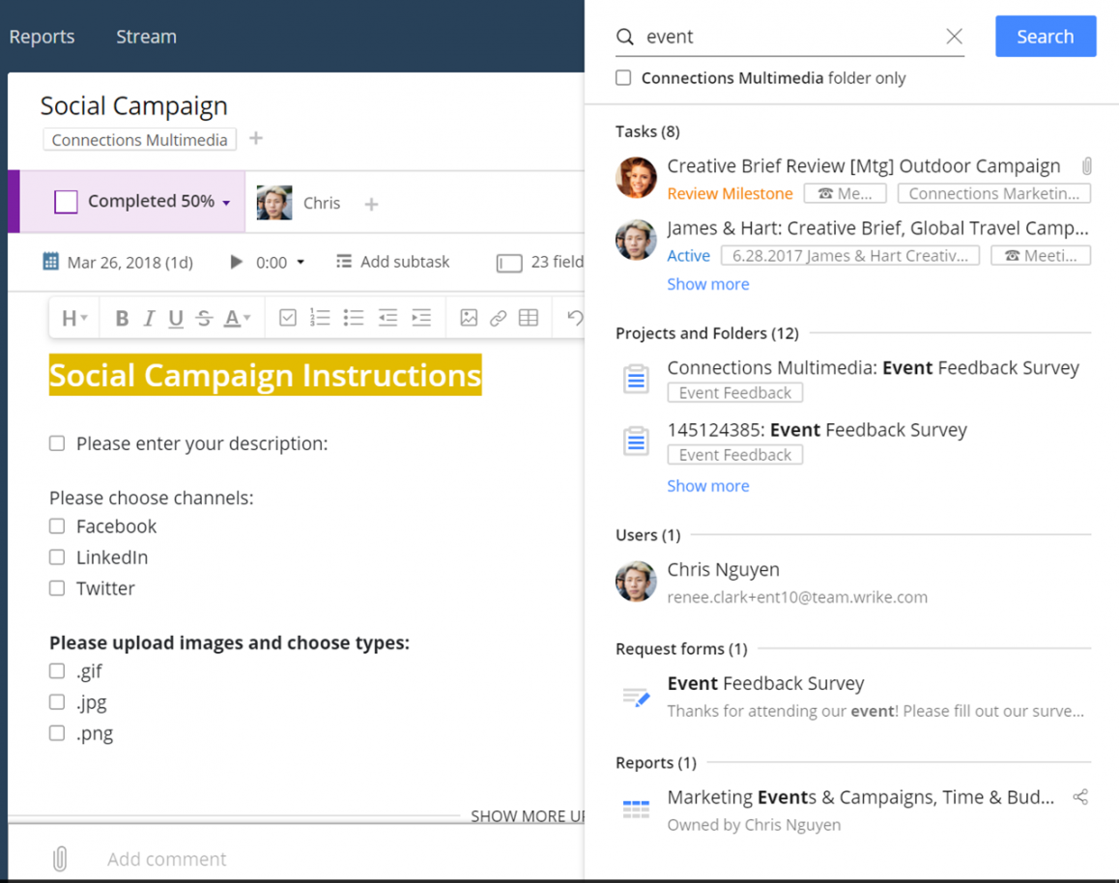The image size is (1119, 883).
Task: Click the magnifier icon in search box
Action: pyautogui.click(x=625, y=37)
